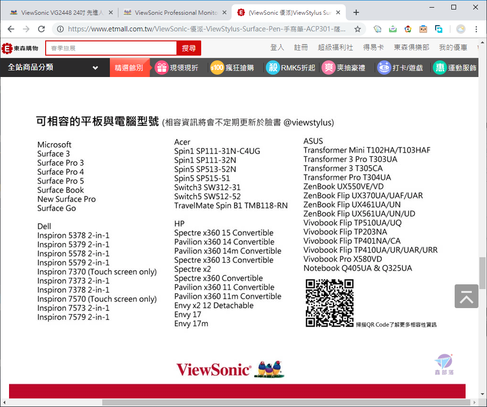Open the profile avatar in toolbar

coord(460,29)
